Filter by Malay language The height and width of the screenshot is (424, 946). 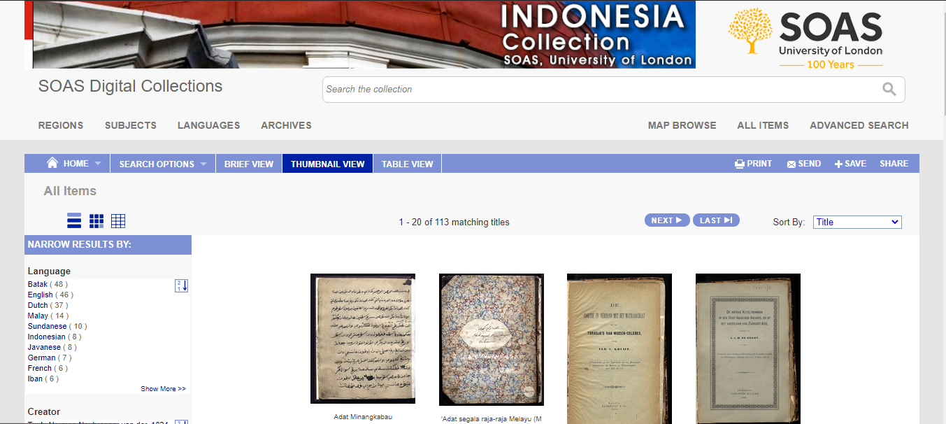coord(38,316)
